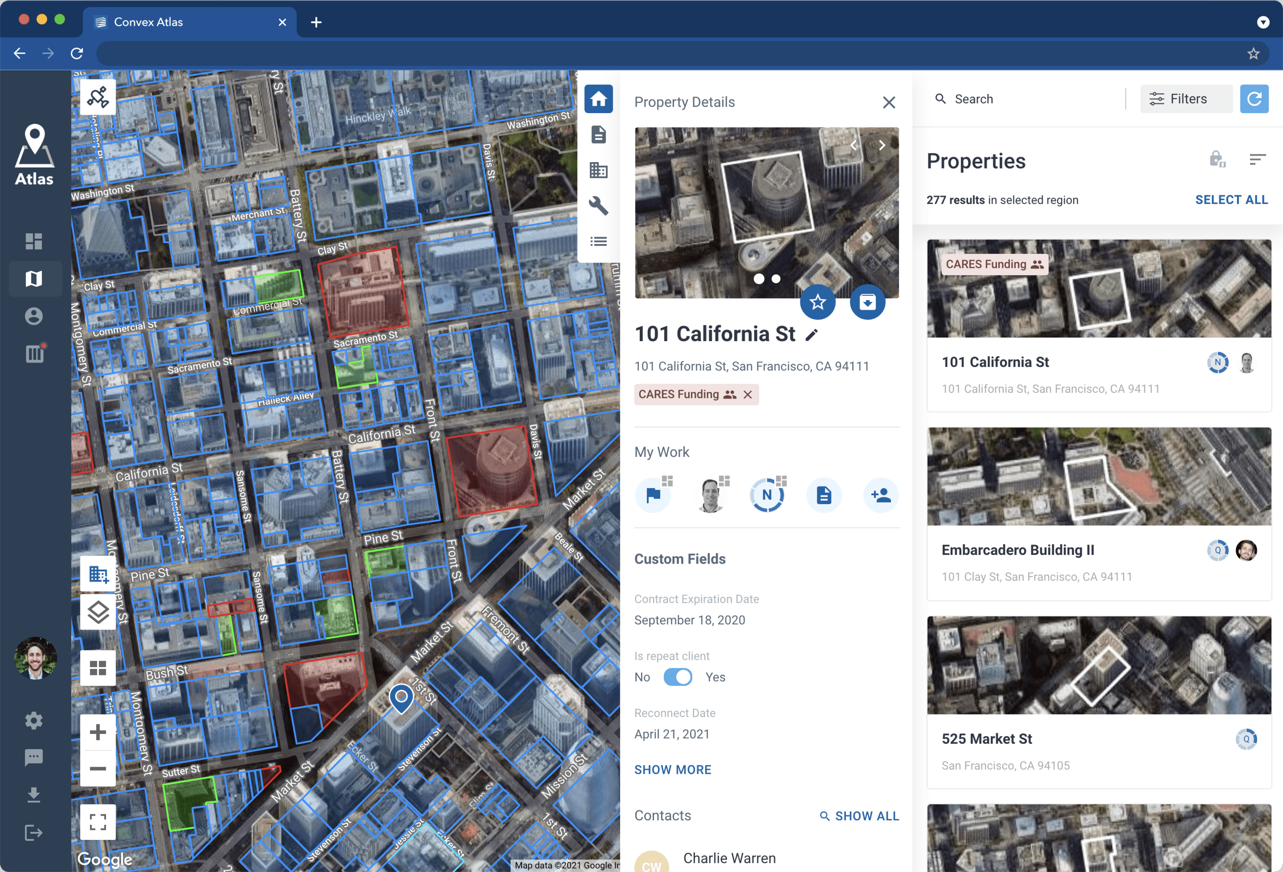Image resolution: width=1283 pixels, height=872 pixels.
Task: Expand custom fields with SHOW MORE
Action: [672, 769]
